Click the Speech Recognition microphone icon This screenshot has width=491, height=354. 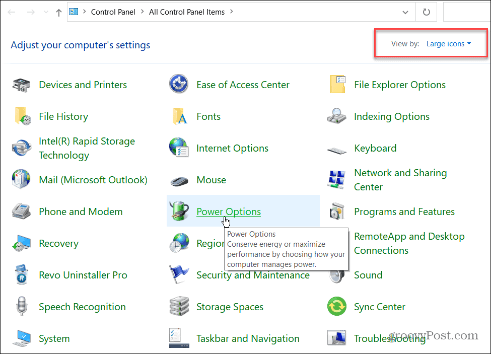(x=21, y=307)
